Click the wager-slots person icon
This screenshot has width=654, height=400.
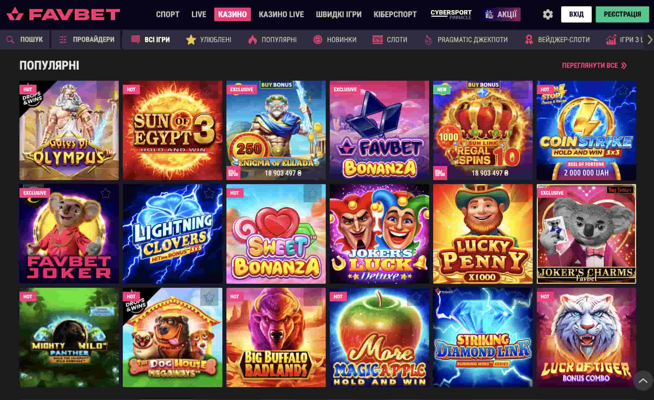[529, 40]
